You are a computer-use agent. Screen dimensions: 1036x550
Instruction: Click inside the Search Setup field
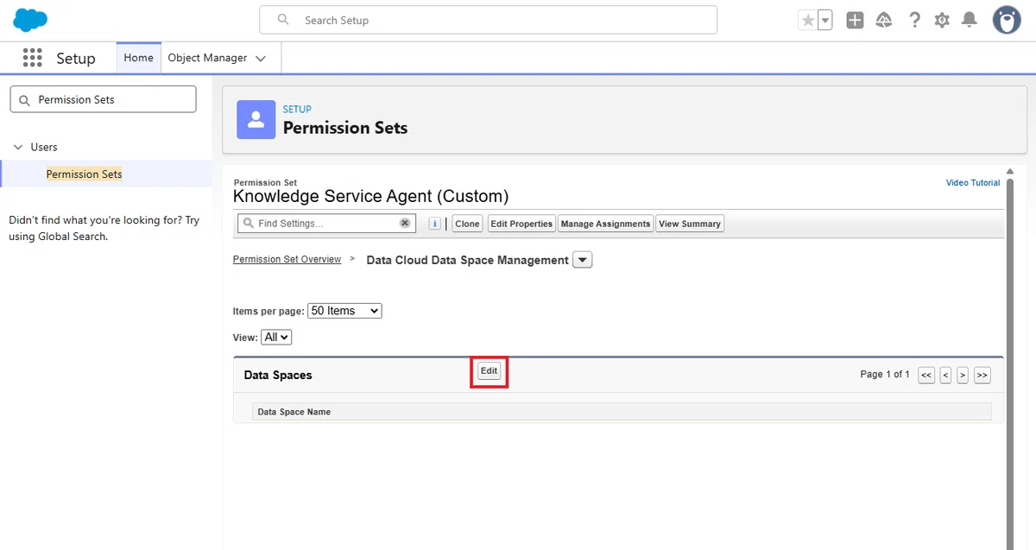point(488,20)
